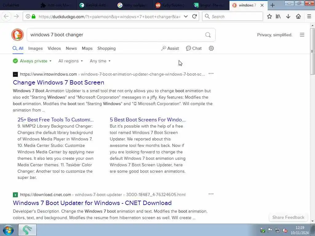This screenshot has width=315, height=236.
Task: Switch to the Shopping search tab
Action: pos(106,48)
